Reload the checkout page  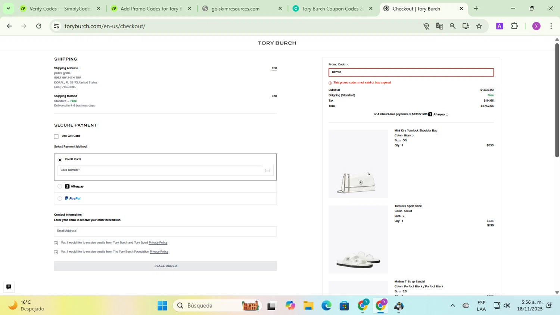pos(39,26)
